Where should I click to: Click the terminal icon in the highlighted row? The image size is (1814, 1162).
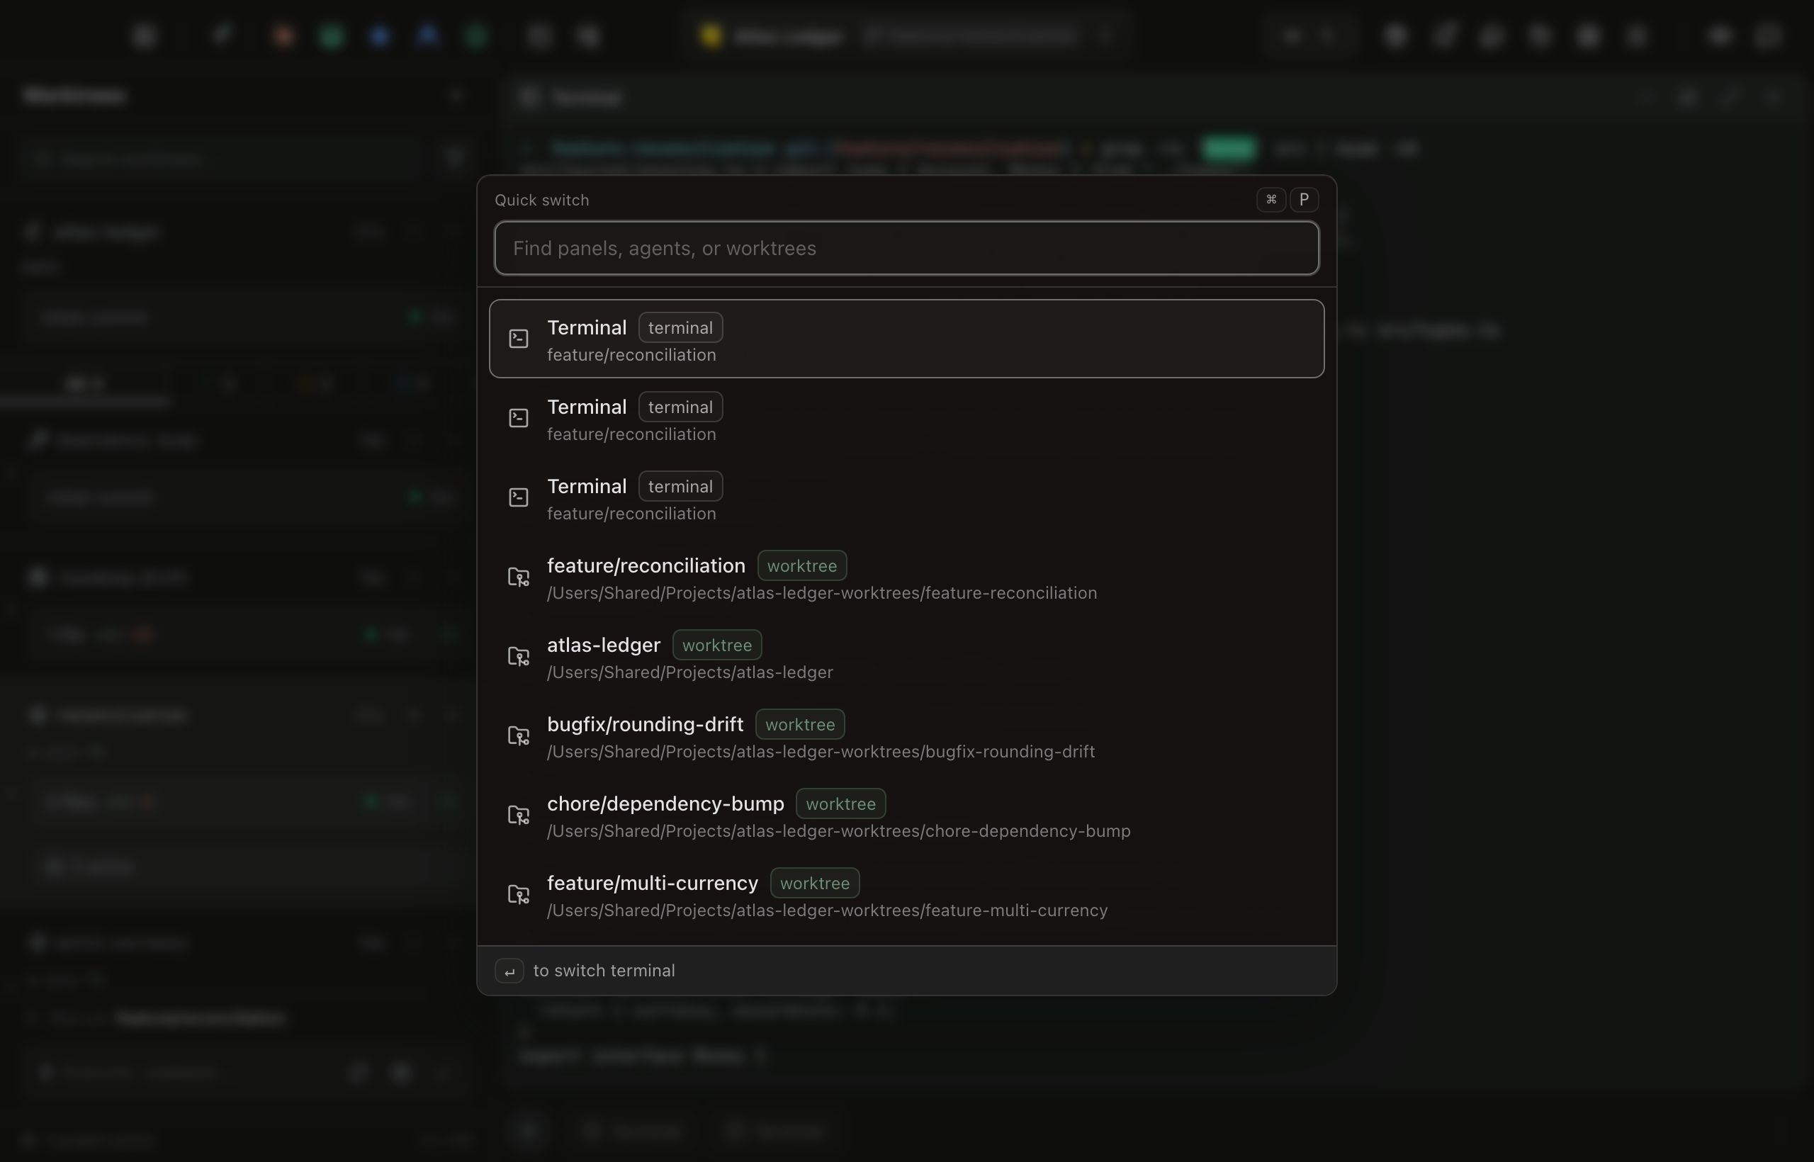pos(519,339)
